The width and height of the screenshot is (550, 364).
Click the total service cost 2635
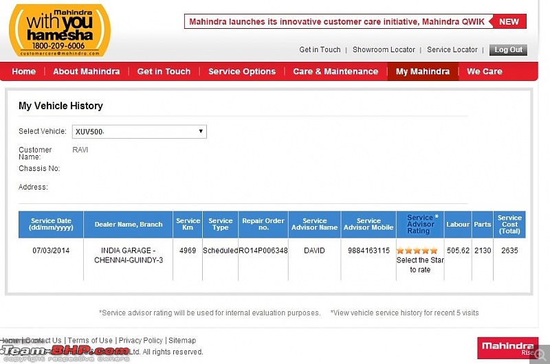[x=509, y=251]
